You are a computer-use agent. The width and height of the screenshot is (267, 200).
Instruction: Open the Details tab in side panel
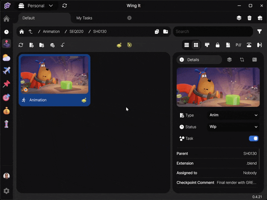tap(199, 60)
